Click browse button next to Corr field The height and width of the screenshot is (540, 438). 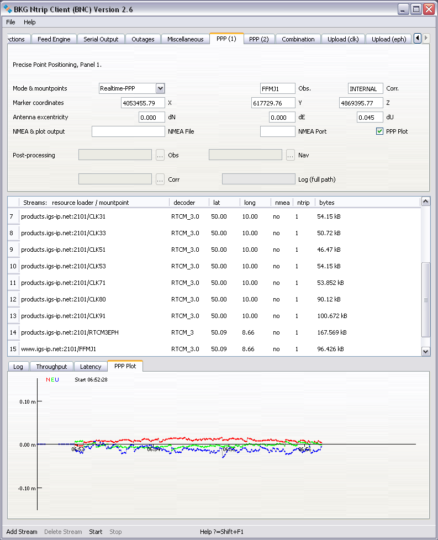coord(160,179)
